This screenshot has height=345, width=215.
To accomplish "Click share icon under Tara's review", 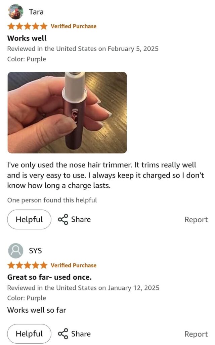I will point(63,219).
